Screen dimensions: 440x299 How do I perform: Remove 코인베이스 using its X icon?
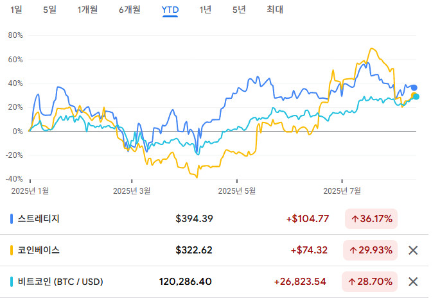[414, 250]
